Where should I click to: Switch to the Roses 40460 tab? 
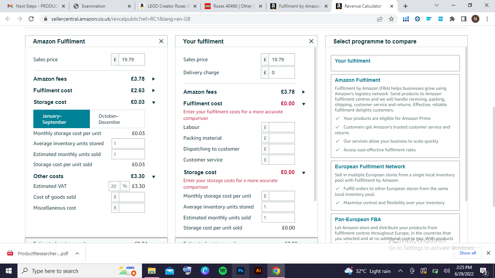click(x=233, y=6)
